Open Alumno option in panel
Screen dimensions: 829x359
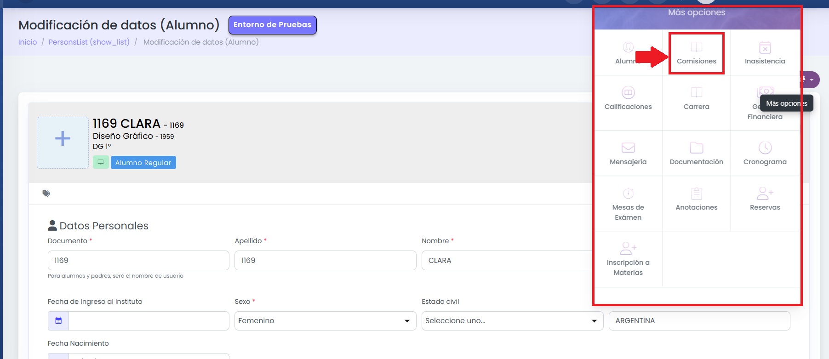[628, 53]
